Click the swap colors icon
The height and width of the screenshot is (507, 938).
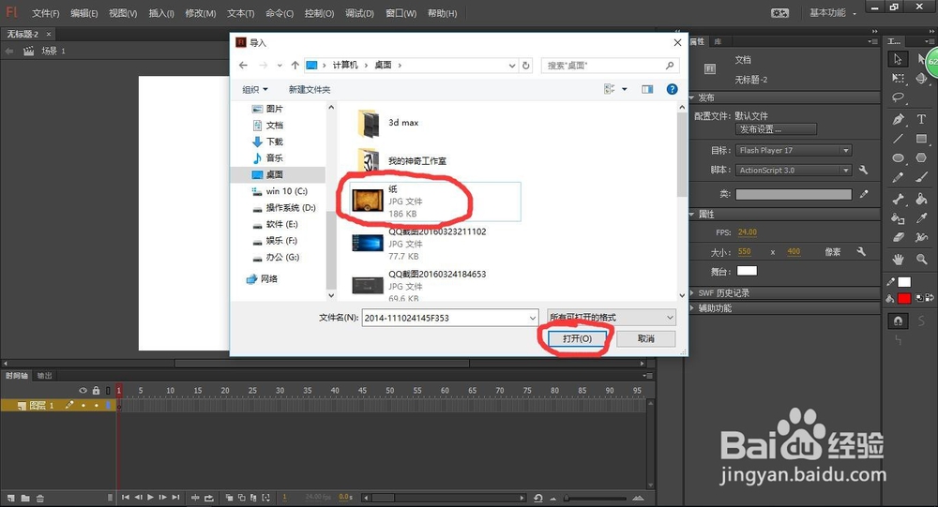click(x=930, y=298)
